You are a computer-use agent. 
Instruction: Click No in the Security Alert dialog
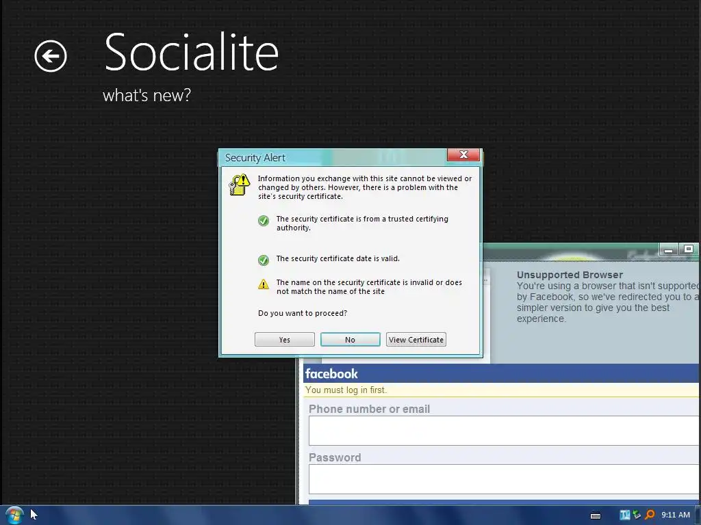pyautogui.click(x=350, y=339)
